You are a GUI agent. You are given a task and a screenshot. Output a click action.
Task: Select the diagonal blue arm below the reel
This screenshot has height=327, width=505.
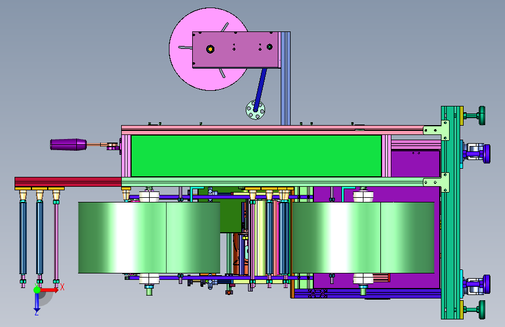click(x=260, y=90)
